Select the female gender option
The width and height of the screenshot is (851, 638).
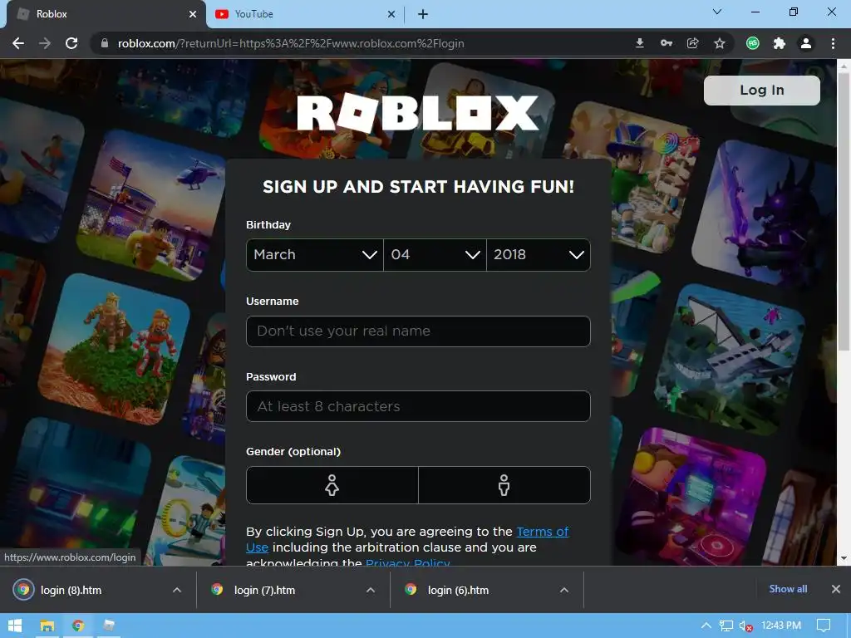332,485
